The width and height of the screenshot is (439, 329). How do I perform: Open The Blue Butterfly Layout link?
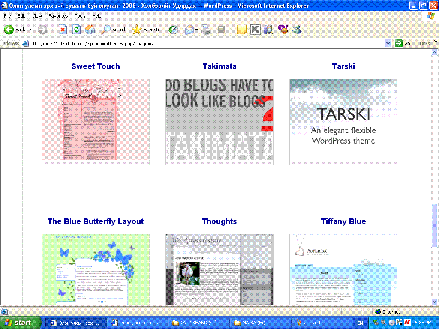coord(96,221)
